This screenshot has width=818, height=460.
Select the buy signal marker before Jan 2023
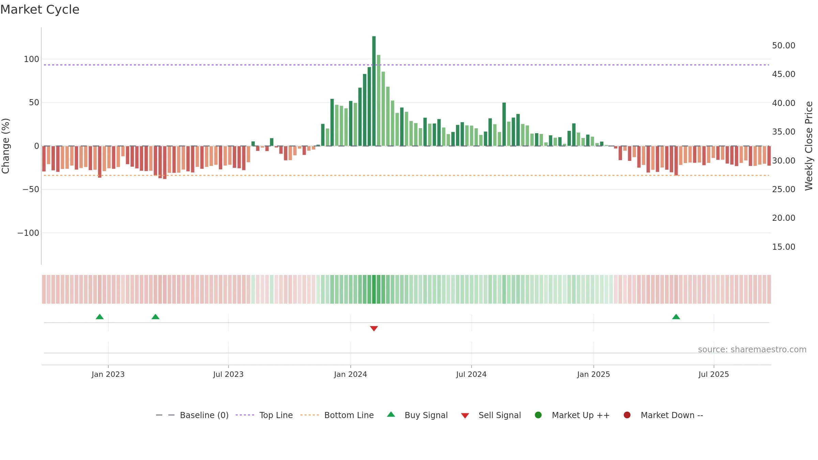100,317
